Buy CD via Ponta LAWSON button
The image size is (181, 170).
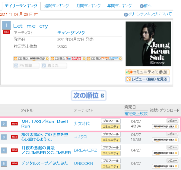pyautogui.click(x=104, y=59)
